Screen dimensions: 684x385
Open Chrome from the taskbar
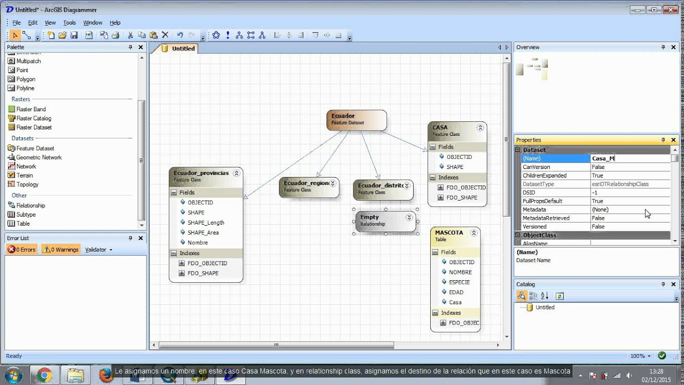point(44,375)
